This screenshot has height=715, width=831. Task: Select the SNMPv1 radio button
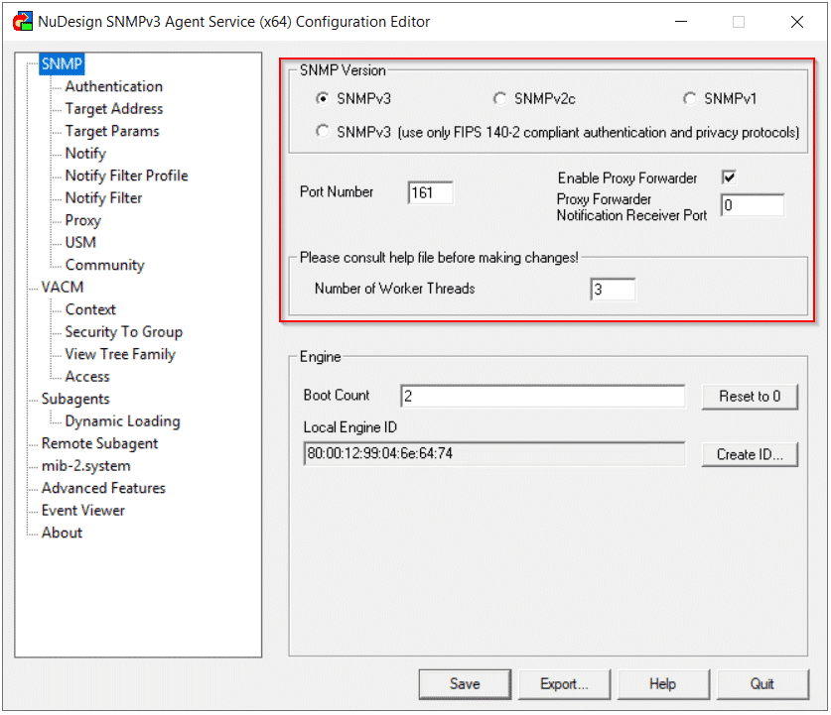coord(689,98)
